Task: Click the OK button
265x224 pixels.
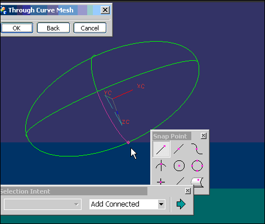Action: [17, 28]
